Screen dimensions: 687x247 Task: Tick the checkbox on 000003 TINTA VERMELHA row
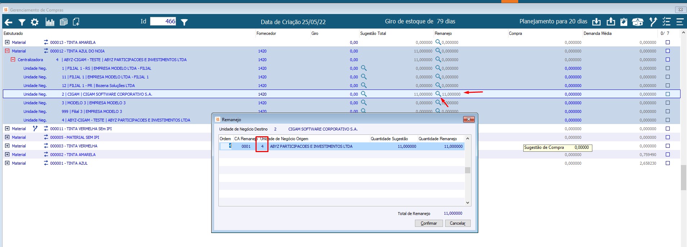(x=668, y=146)
